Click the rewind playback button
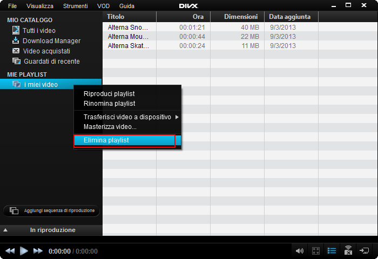The width and height of the screenshot is (378, 259). coord(10,251)
